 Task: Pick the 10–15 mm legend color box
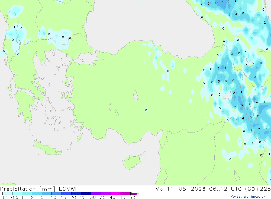tap(57, 194)
